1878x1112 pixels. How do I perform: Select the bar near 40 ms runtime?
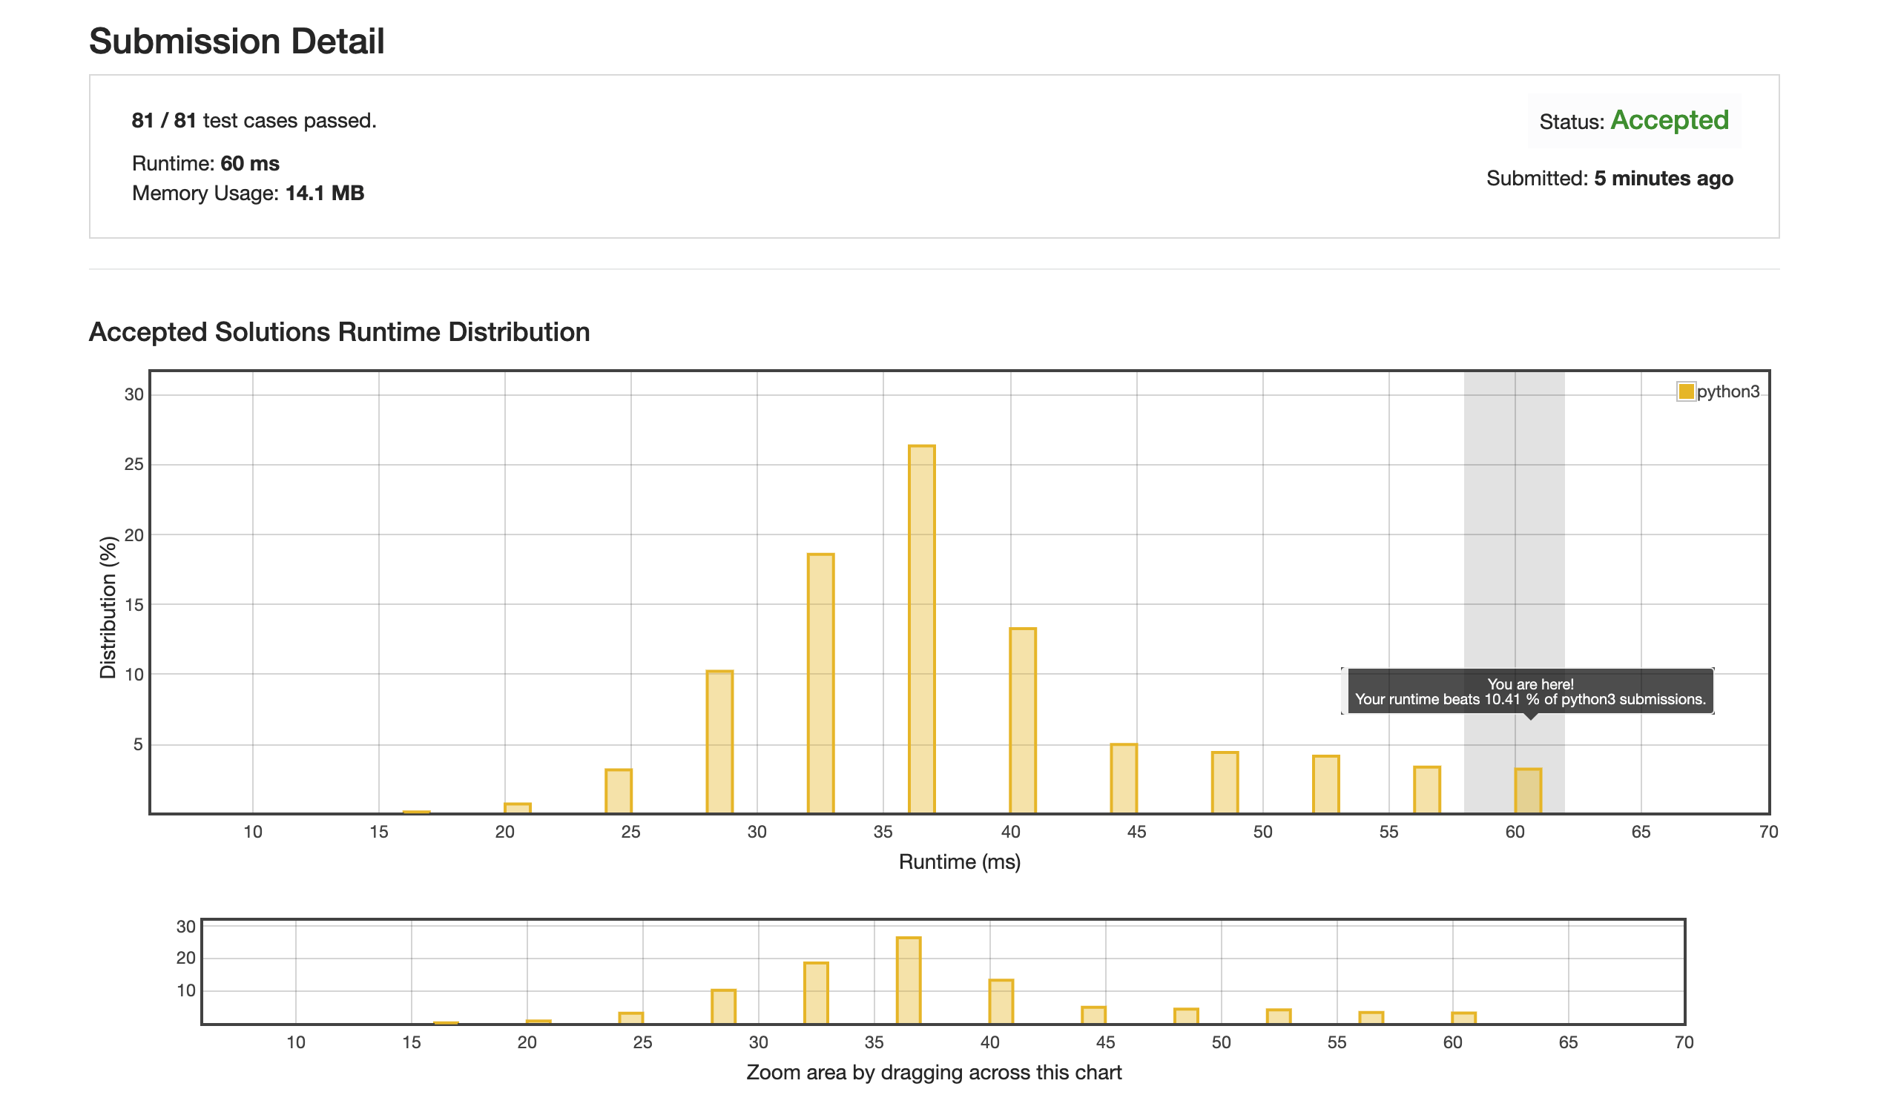click(x=1023, y=721)
